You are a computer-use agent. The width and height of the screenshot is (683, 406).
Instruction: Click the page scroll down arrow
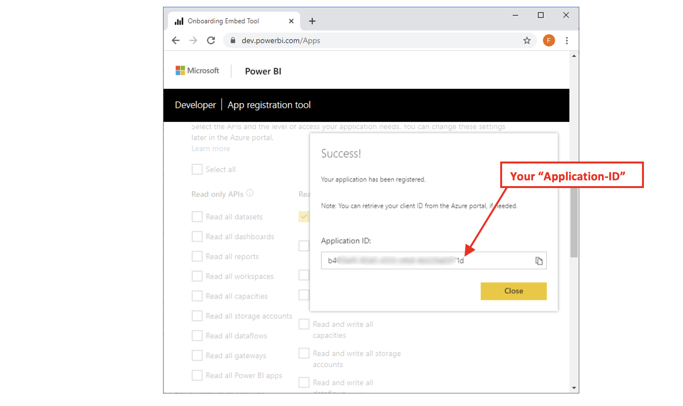[574, 388]
